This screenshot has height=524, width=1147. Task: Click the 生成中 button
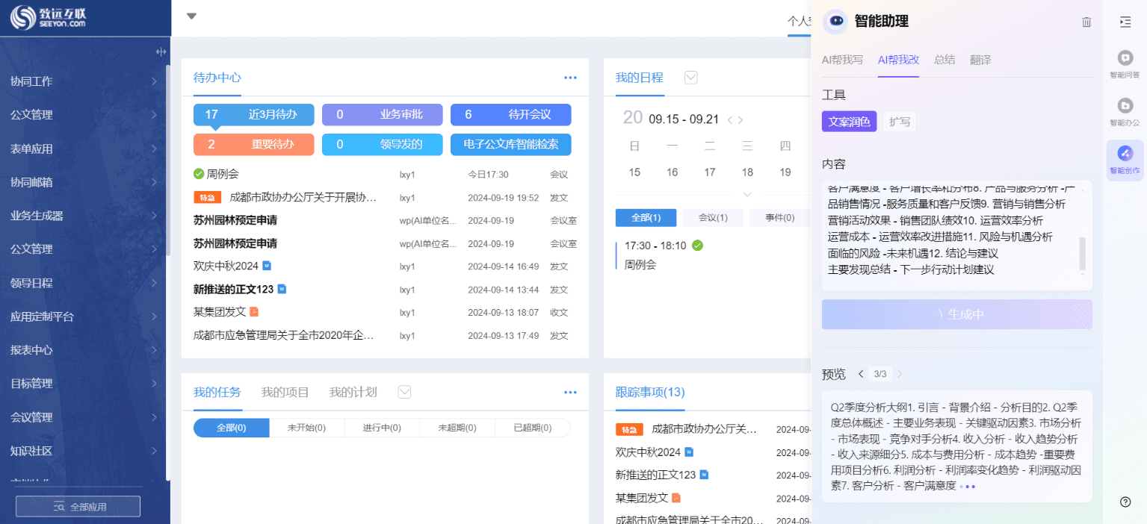[957, 314]
